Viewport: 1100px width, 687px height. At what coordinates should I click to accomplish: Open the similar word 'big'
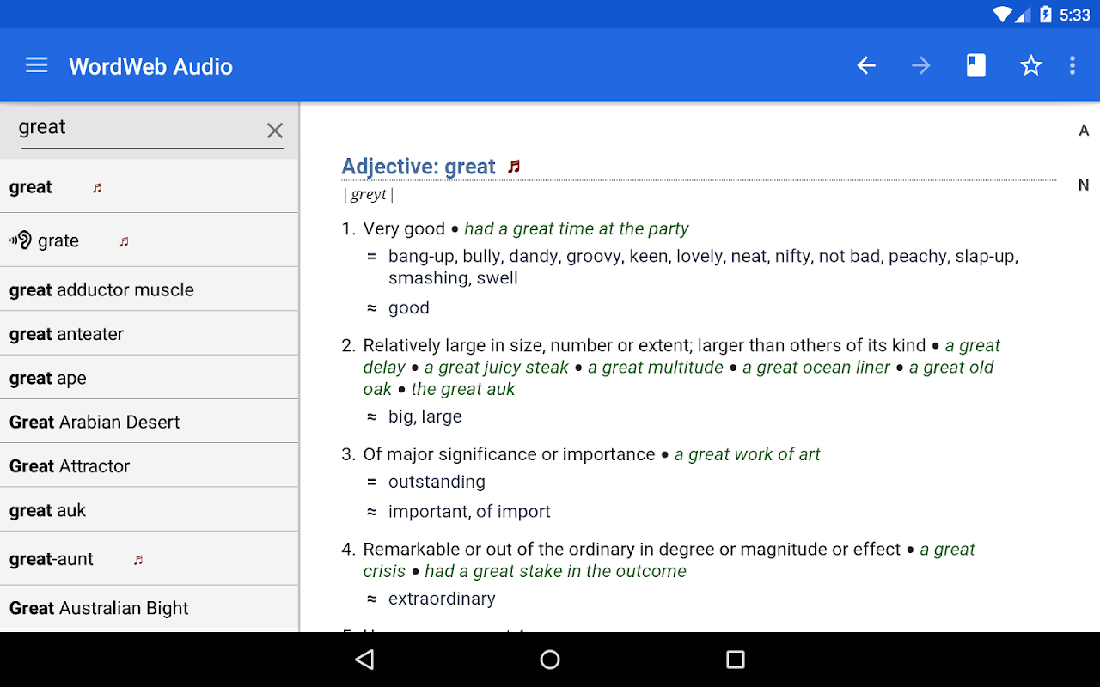pos(400,416)
